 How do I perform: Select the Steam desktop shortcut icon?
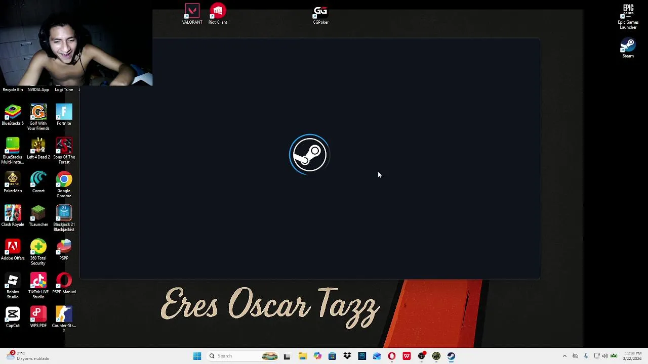[x=628, y=49]
